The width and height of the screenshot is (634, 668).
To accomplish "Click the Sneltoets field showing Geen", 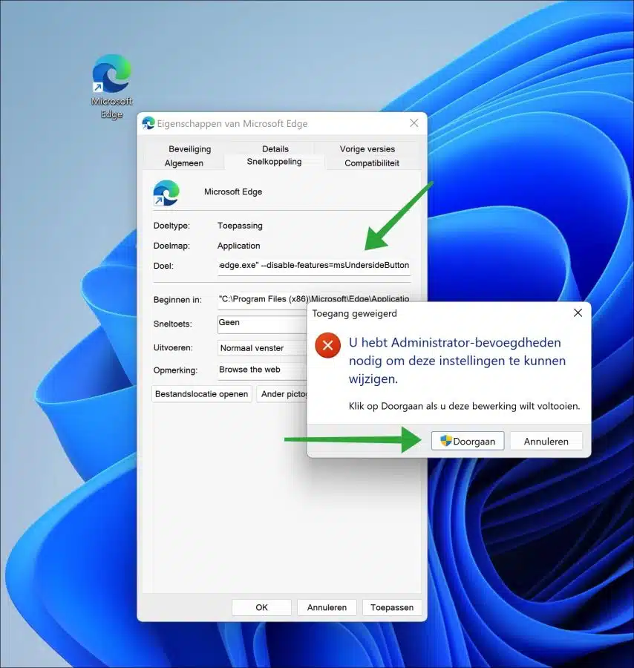I will pos(262,324).
